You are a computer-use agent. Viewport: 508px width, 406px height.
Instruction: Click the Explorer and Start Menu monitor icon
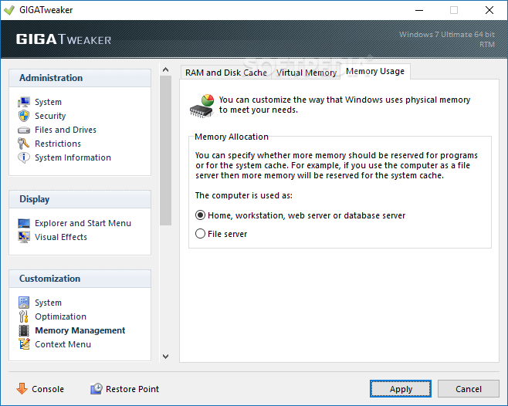point(24,223)
